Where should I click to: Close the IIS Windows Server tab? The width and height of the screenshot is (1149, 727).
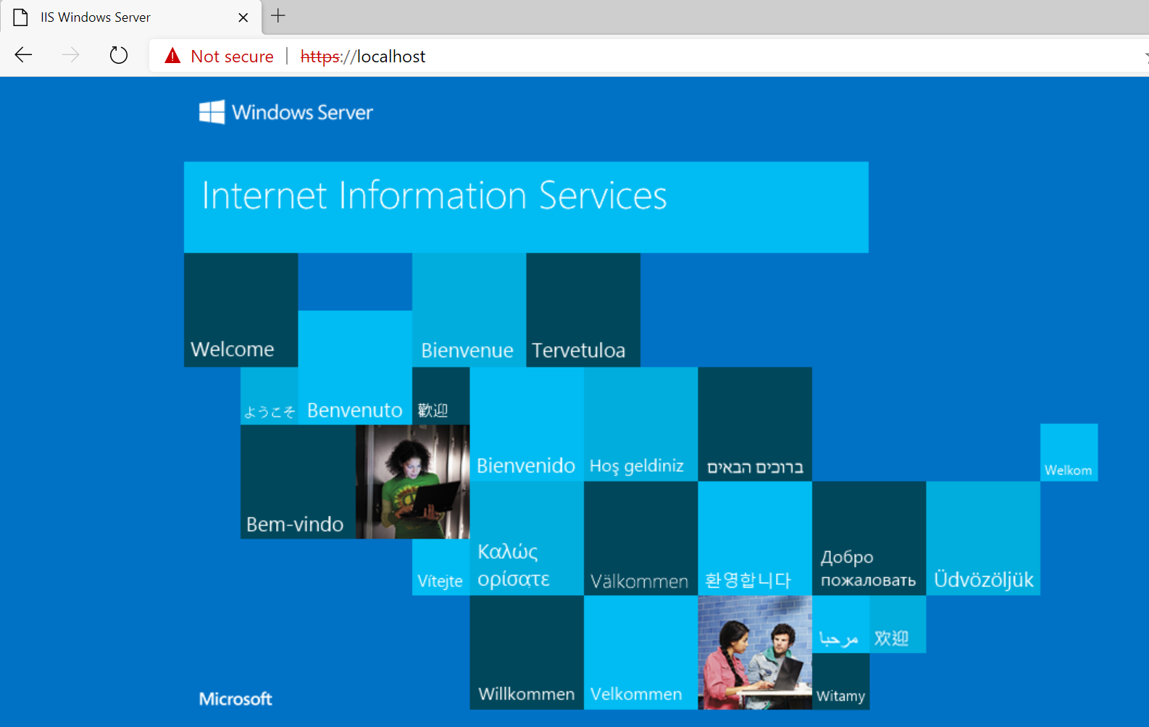pyautogui.click(x=243, y=17)
